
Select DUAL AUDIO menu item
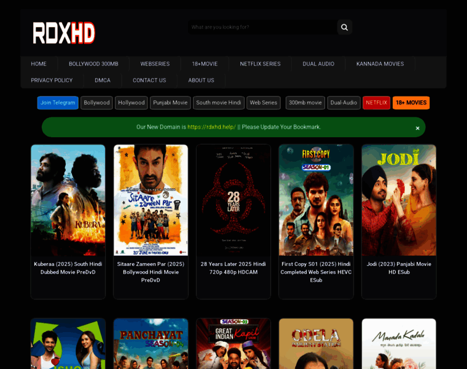tap(318, 64)
